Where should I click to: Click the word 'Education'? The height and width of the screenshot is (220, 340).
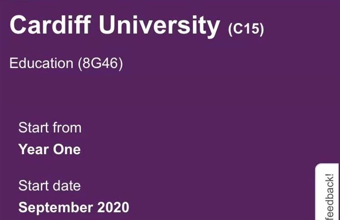[41, 63]
